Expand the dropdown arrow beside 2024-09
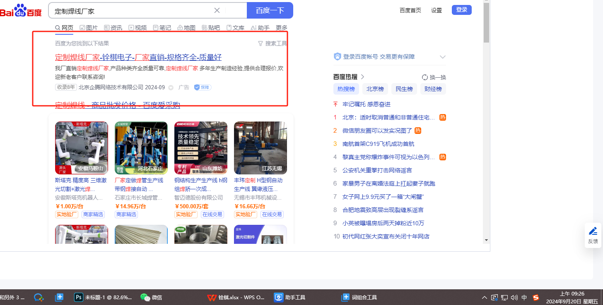 pyautogui.click(x=171, y=88)
